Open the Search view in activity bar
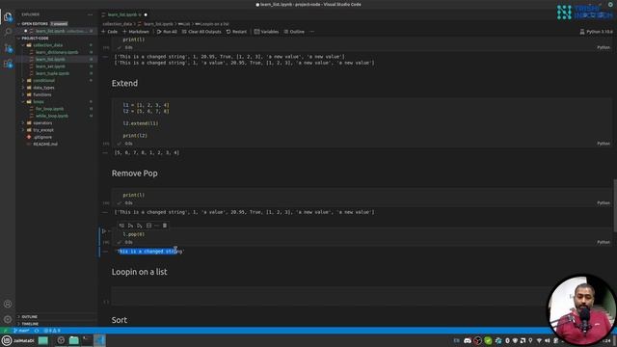Screen dimensions: 617x347 coord(8,32)
